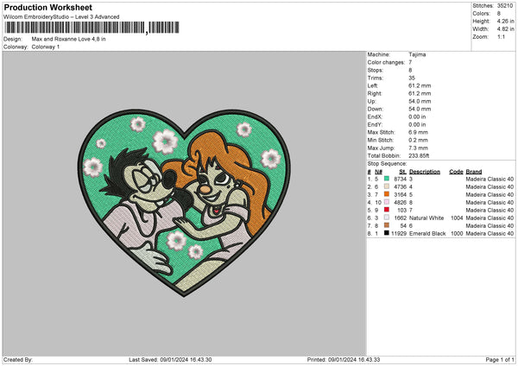518x366 pixels.
Task: Click the Emerald Black color swatch
Action: [x=387, y=233]
